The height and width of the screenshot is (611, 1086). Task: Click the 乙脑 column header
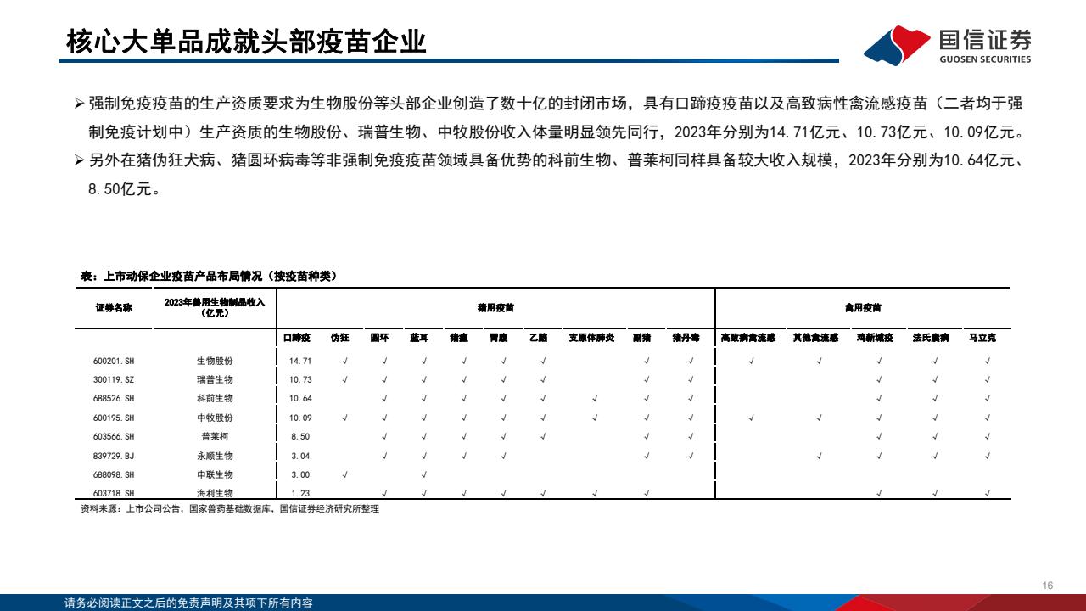pos(538,338)
